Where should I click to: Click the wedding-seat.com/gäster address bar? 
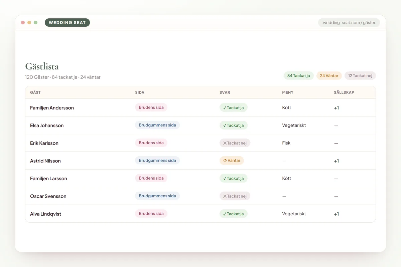[x=349, y=23]
